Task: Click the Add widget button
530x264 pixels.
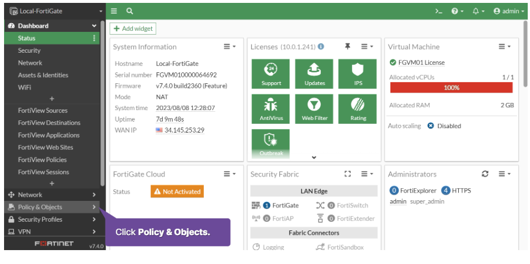Action: click(133, 29)
